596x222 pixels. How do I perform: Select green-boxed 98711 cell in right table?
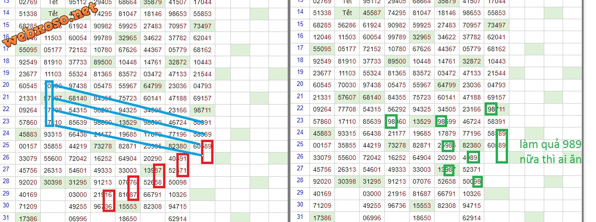(496, 110)
